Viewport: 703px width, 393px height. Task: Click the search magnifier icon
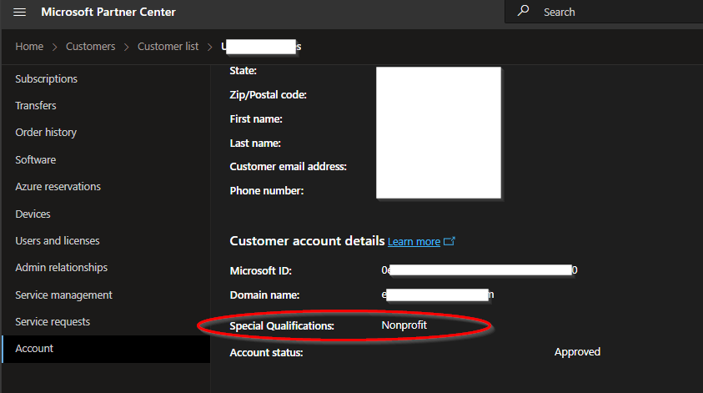point(523,11)
